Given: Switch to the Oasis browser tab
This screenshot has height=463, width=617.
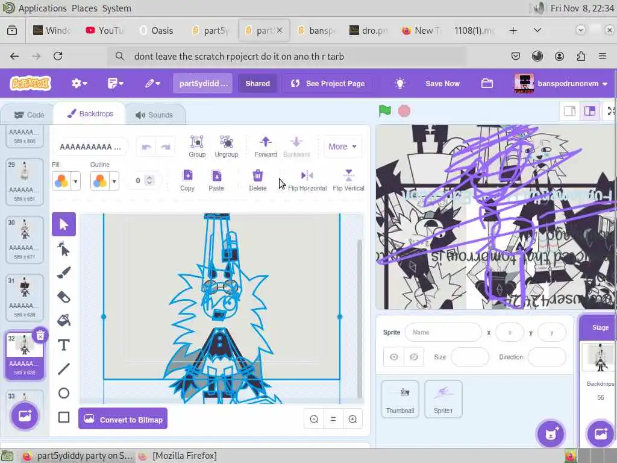Looking at the screenshot, I should tap(157, 30).
